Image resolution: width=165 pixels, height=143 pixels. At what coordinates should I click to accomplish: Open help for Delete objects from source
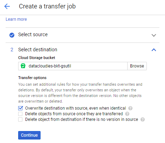click(127, 114)
